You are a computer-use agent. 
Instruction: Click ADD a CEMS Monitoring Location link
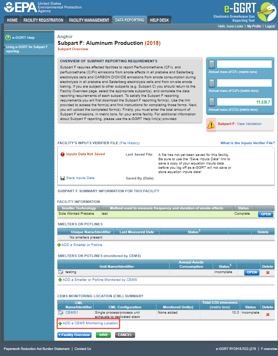pos(90,323)
